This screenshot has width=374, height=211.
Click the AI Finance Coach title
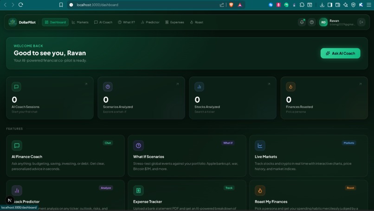pos(27,157)
